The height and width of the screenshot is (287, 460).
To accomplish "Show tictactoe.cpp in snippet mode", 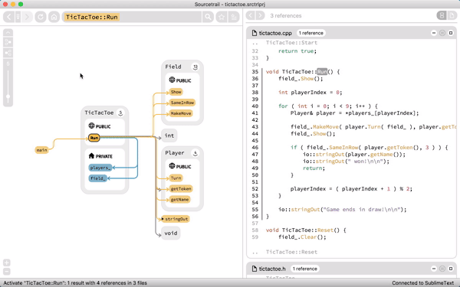I will [442, 33].
